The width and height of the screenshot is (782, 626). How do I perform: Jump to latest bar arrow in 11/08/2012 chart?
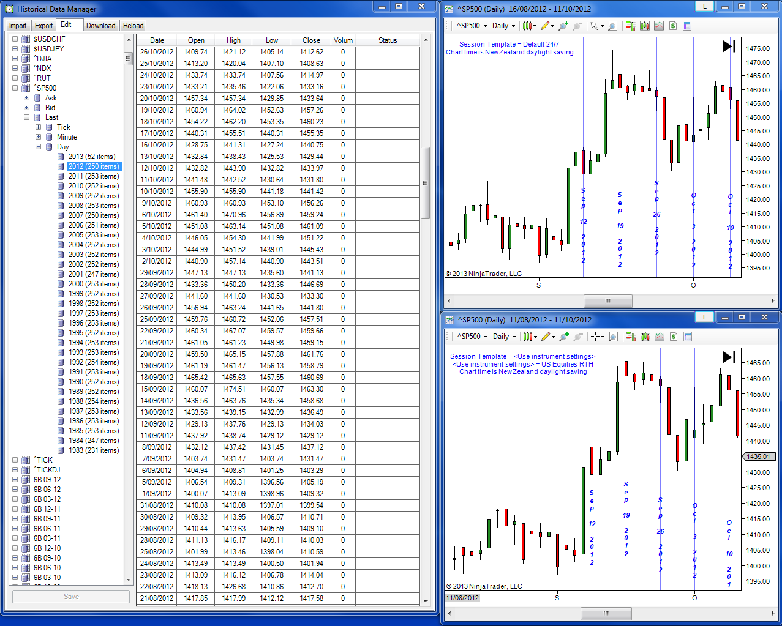point(729,357)
